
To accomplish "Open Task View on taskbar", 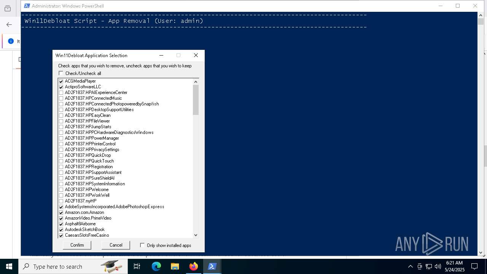I will pos(137,266).
